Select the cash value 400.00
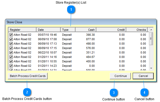Screen dimensions: 160x102 [x=90, y=61]
